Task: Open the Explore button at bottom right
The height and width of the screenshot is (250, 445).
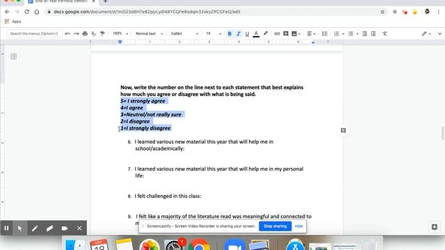Action: (x=435, y=227)
